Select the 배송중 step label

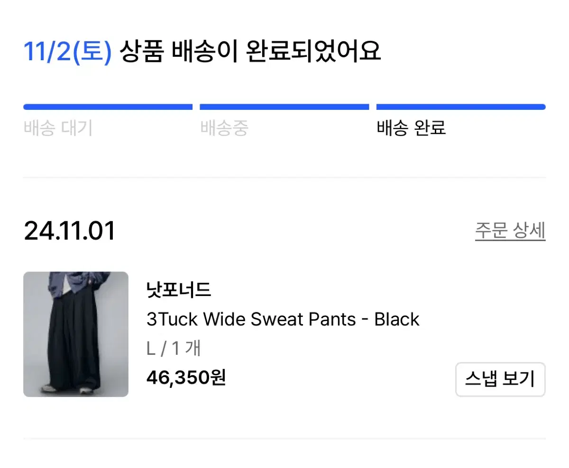(x=224, y=128)
